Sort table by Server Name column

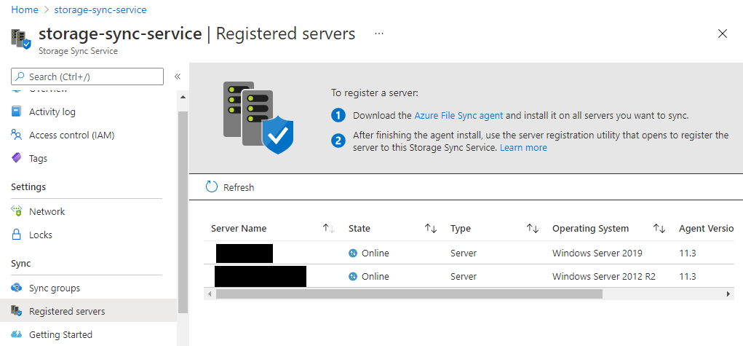pyautogui.click(x=328, y=229)
